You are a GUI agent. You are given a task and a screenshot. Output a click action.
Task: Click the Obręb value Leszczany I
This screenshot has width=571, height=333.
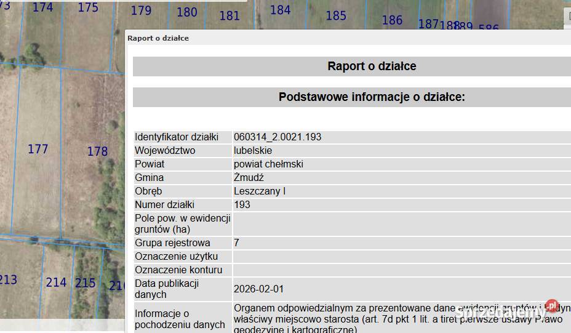point(260,191)
